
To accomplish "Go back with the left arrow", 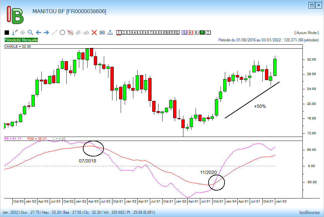I will click(38, 32).
